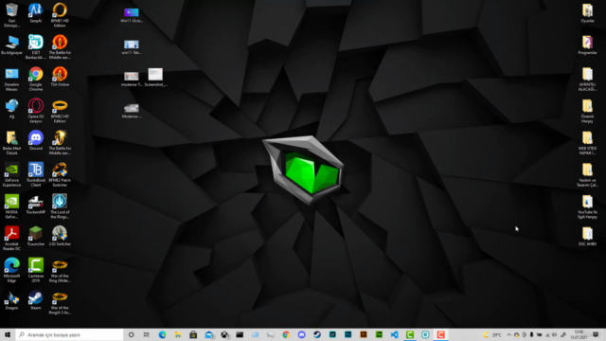Screen dimensions: 606x341
Task: Open the Mail app from the taskbar
Action: [x=209, y=334]
